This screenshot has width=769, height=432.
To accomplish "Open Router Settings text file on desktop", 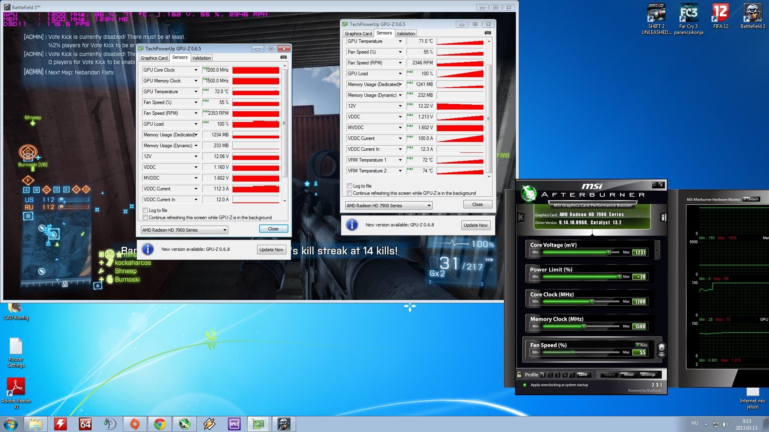I will [16, 352].
